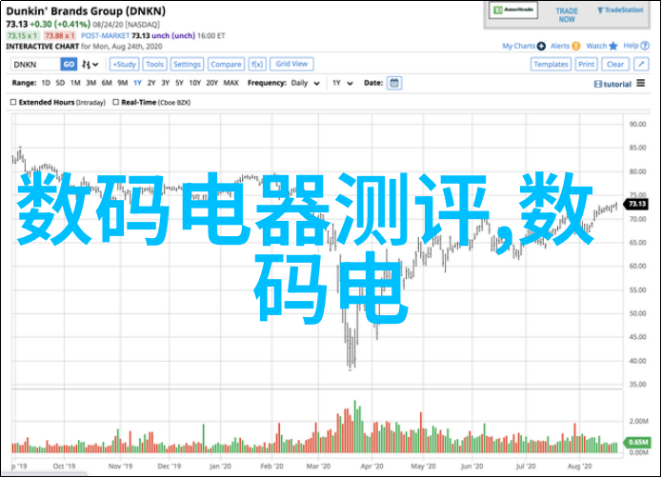
Task: Open the Tools menu
Action: point(154,64)
